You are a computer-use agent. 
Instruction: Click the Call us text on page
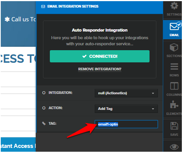tap(24, 19)
